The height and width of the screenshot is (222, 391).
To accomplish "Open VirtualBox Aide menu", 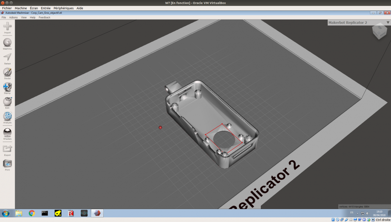I will (80, 8).
